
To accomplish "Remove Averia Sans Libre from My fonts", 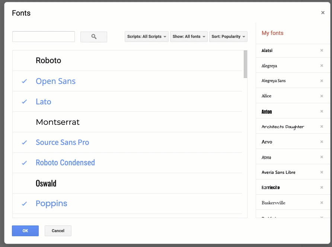I will click(x=322, y=172).
